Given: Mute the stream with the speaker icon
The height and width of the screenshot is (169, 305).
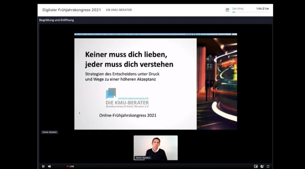Looking at the screenshot, I should (x=49, y=166).
